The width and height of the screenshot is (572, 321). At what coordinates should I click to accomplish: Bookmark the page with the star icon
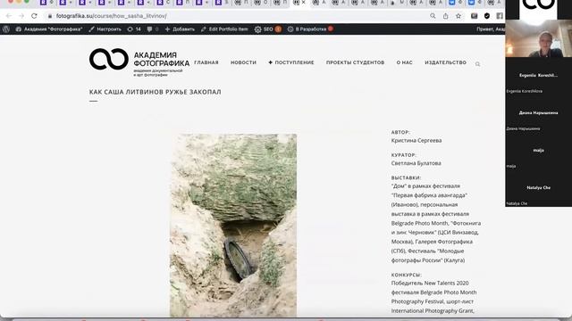click(x=458, y=16)
